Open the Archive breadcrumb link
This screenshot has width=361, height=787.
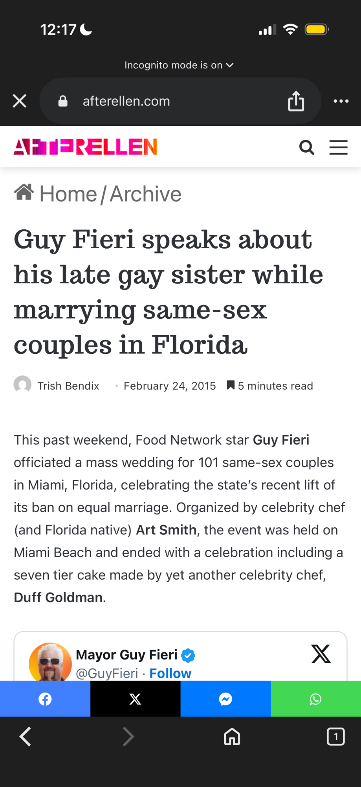tap(145, 194)
